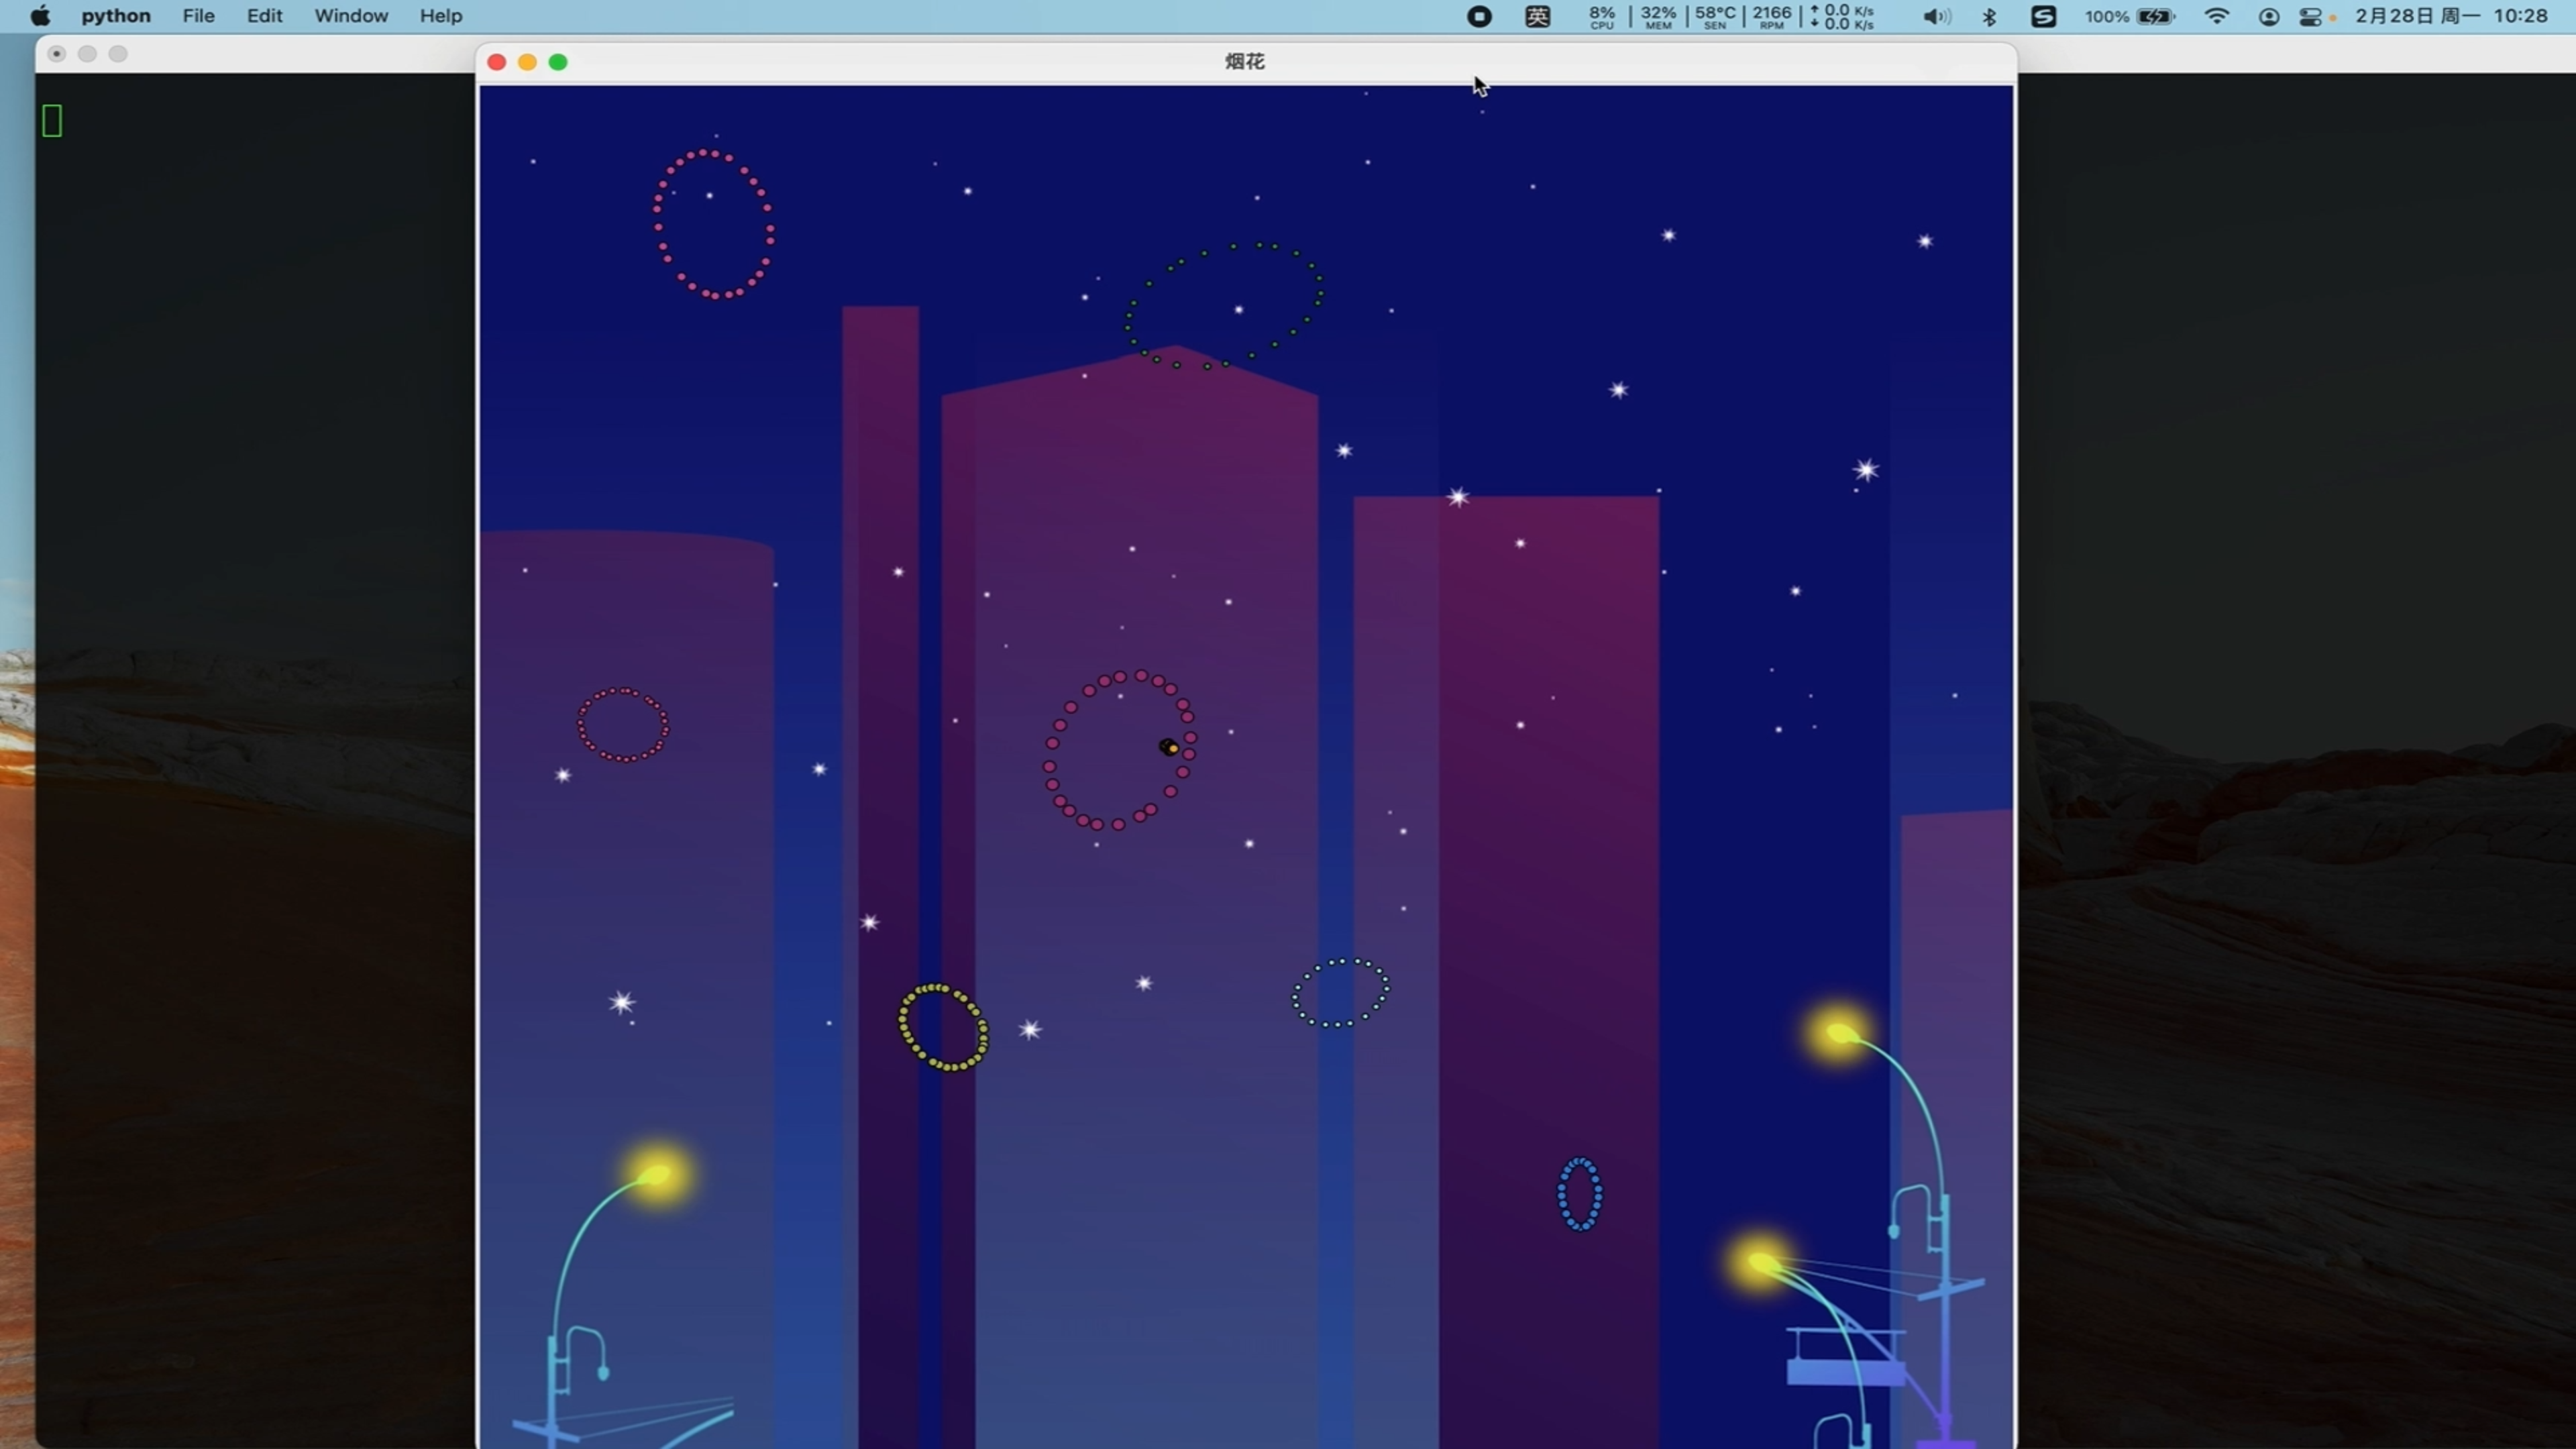Open the Help menu
The width and height of the screenshot is (2576, 1449).
441,16
